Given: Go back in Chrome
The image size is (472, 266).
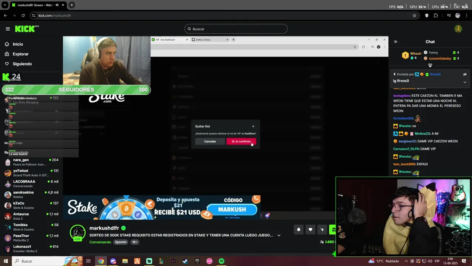Looking at the screenshot, I should pos(5,16).
